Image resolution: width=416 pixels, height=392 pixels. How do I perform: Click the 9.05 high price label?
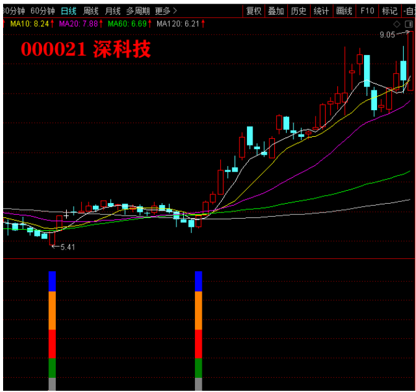[387, 35]
